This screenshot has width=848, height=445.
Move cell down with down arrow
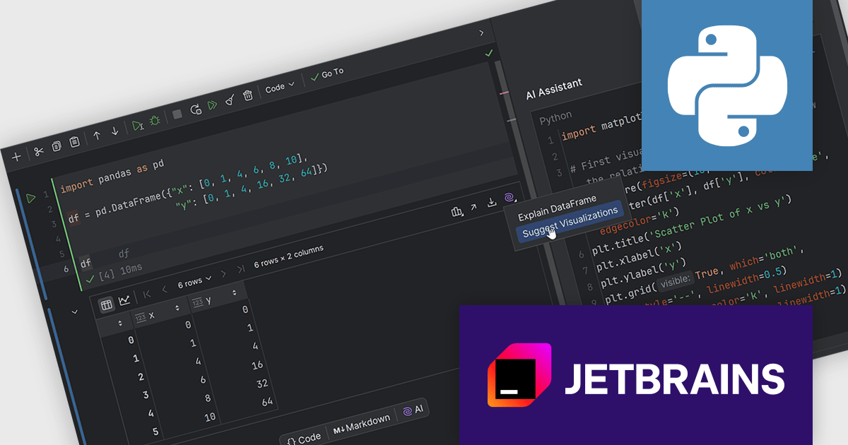click(x=114, y=131)
